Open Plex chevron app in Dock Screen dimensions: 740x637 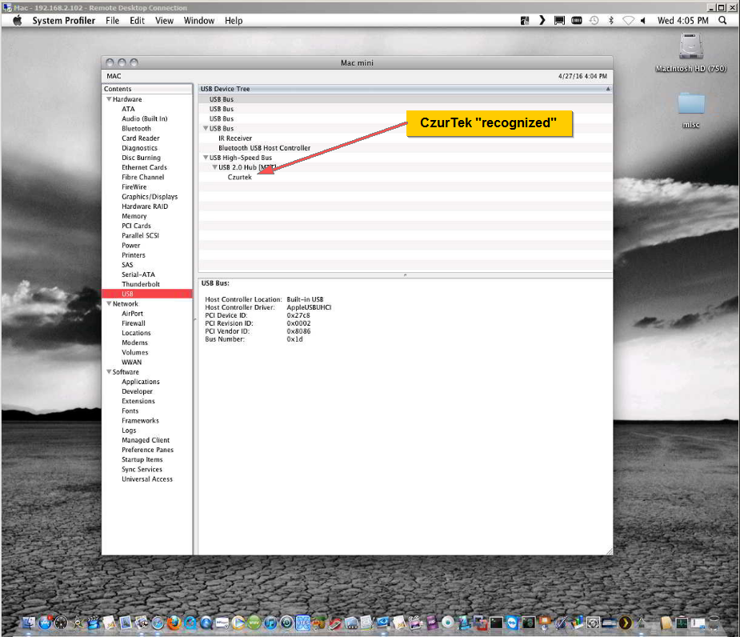point(626,623)
